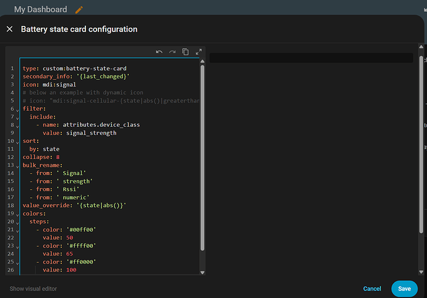Click the undo icon in code editor

pos(160,53)
